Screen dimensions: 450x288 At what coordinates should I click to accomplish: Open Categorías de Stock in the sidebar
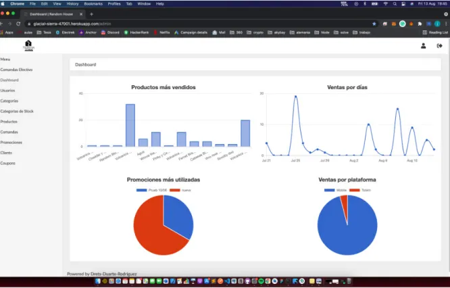(x=17, y=111)
